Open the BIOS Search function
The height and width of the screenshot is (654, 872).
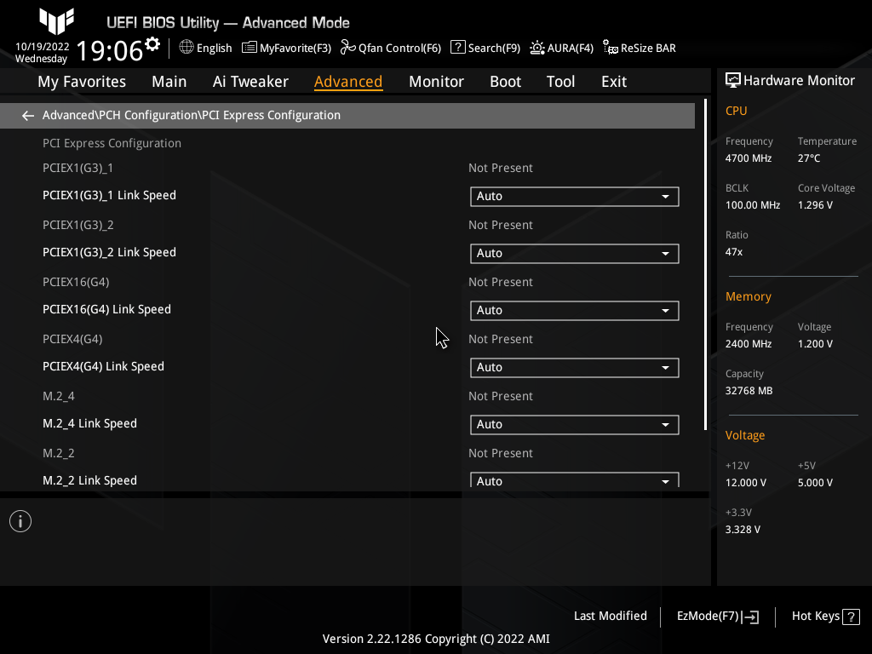[x=485, y=48]
